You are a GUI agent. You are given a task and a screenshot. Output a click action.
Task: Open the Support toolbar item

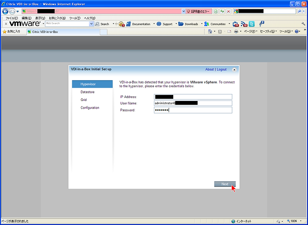(x=165, y=24)
